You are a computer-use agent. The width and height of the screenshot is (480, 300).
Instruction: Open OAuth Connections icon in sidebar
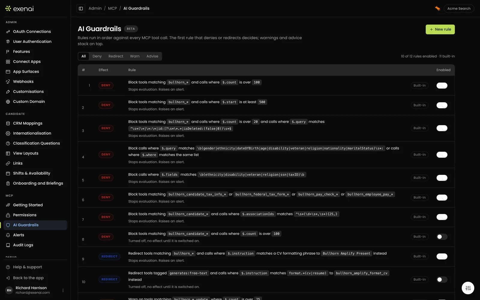coord(8,31)
